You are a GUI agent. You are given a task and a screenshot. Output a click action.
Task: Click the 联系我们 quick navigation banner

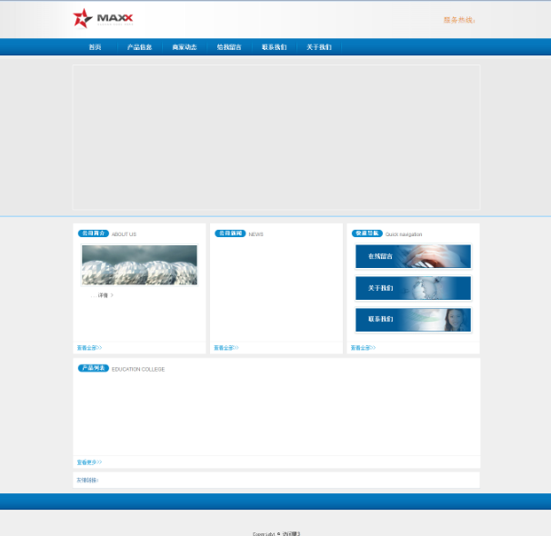click(x=413, y=320)
